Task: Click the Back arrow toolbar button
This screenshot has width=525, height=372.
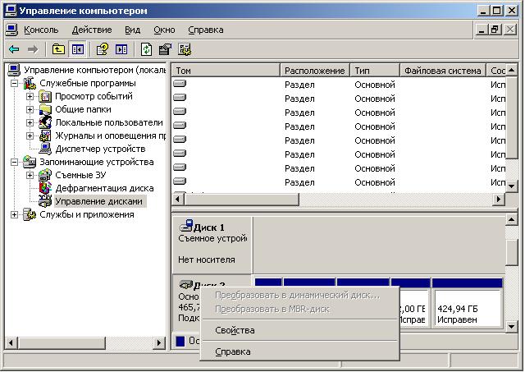Action: (14, 49)
